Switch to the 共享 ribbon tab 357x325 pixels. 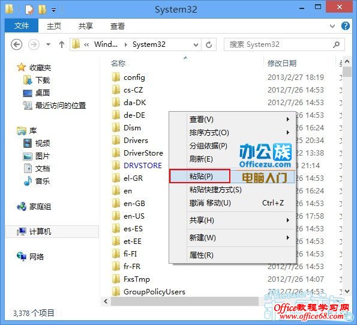pos(86,26)
